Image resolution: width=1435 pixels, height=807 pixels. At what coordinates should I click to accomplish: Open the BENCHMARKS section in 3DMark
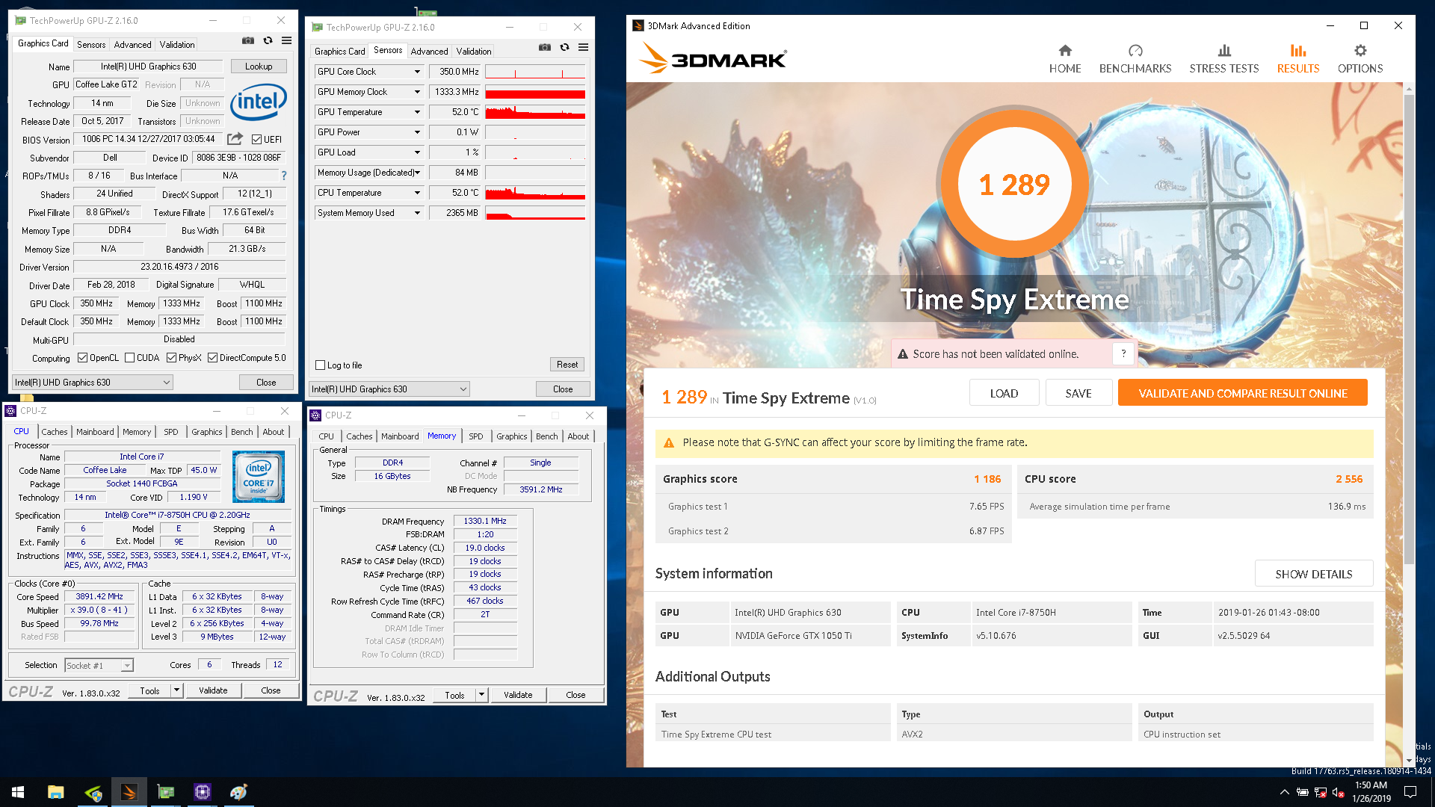(x=1135, y=59)
